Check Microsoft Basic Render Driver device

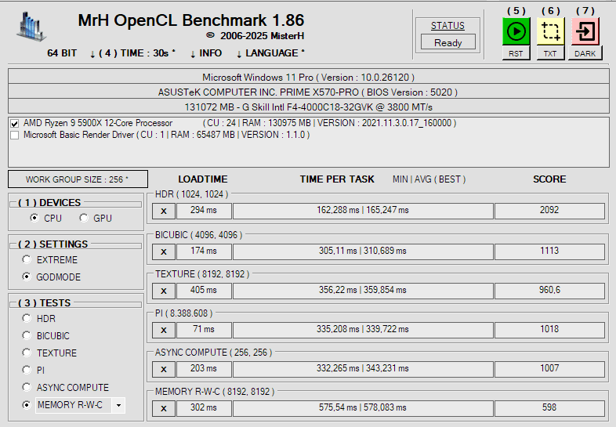click(15, 135)
